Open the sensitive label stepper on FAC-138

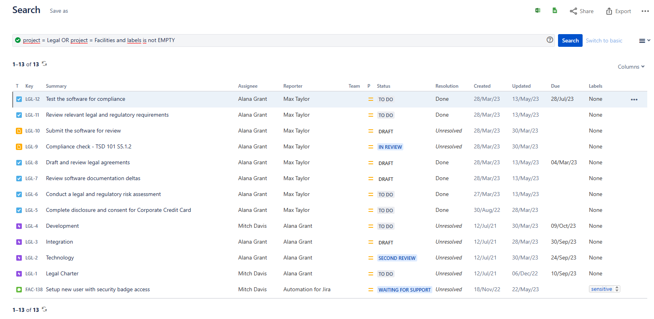point(617,289)
